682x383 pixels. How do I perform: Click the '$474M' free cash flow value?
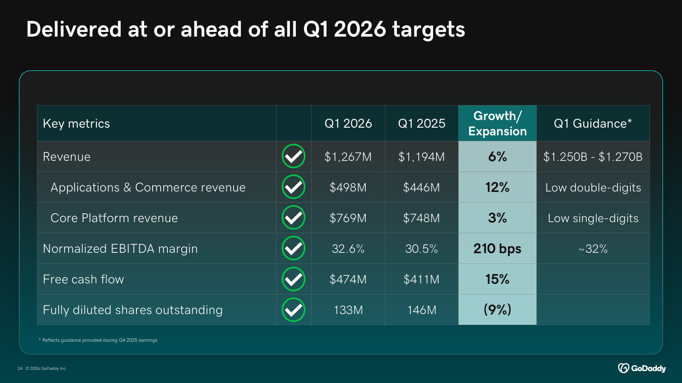click(x=348, y=279)
